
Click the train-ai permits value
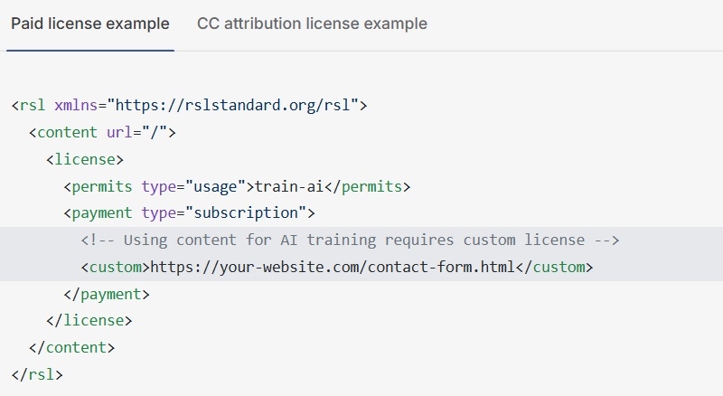point(289,186)
